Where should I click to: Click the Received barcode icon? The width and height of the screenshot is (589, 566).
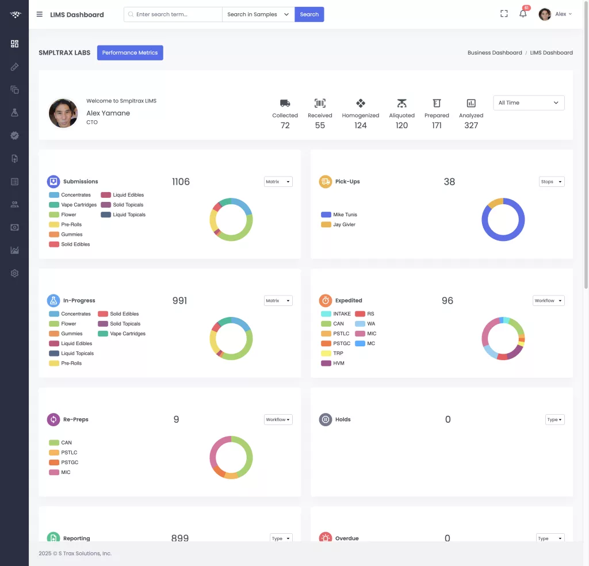[x=320, y=103]
